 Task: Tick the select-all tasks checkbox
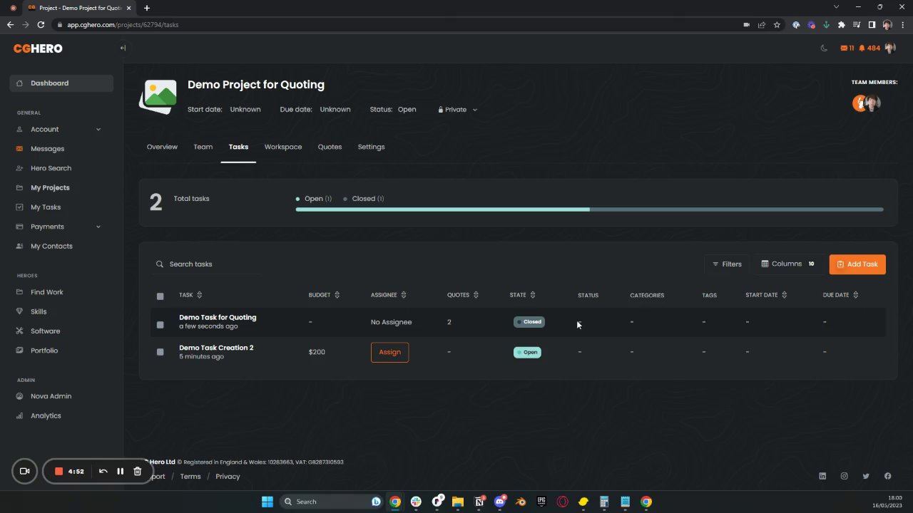[x=160, y=296]
